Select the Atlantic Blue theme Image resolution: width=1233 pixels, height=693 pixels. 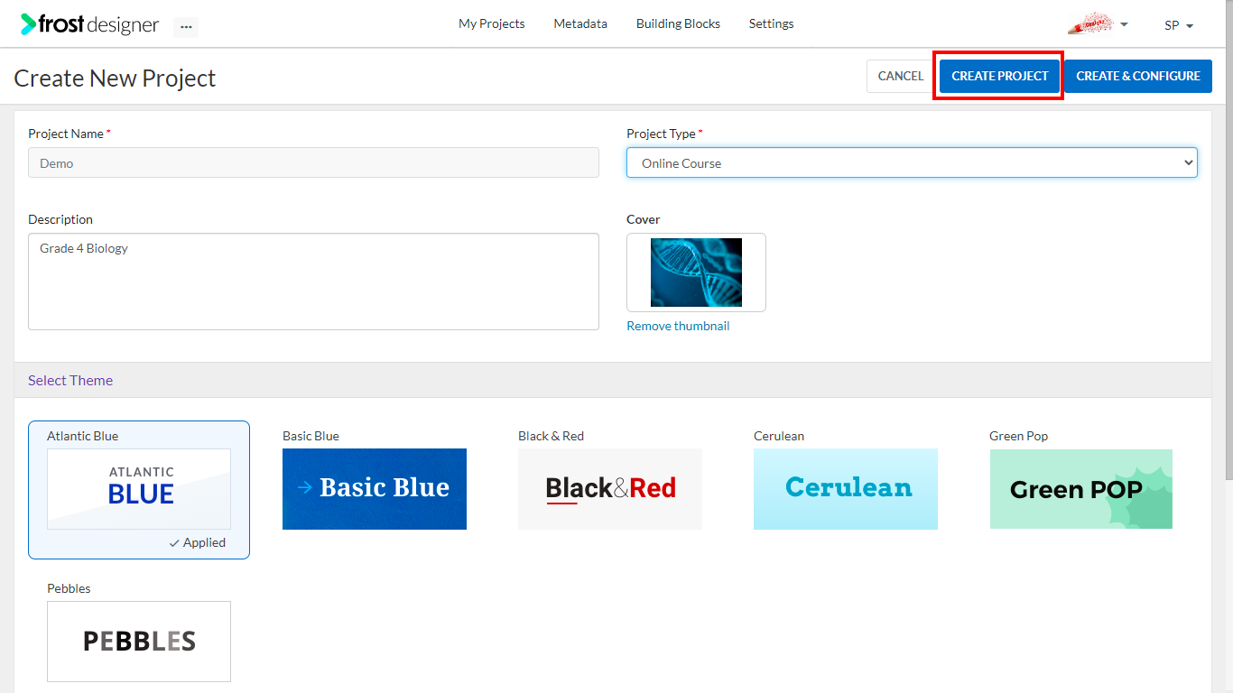click(x=139, y=489)
